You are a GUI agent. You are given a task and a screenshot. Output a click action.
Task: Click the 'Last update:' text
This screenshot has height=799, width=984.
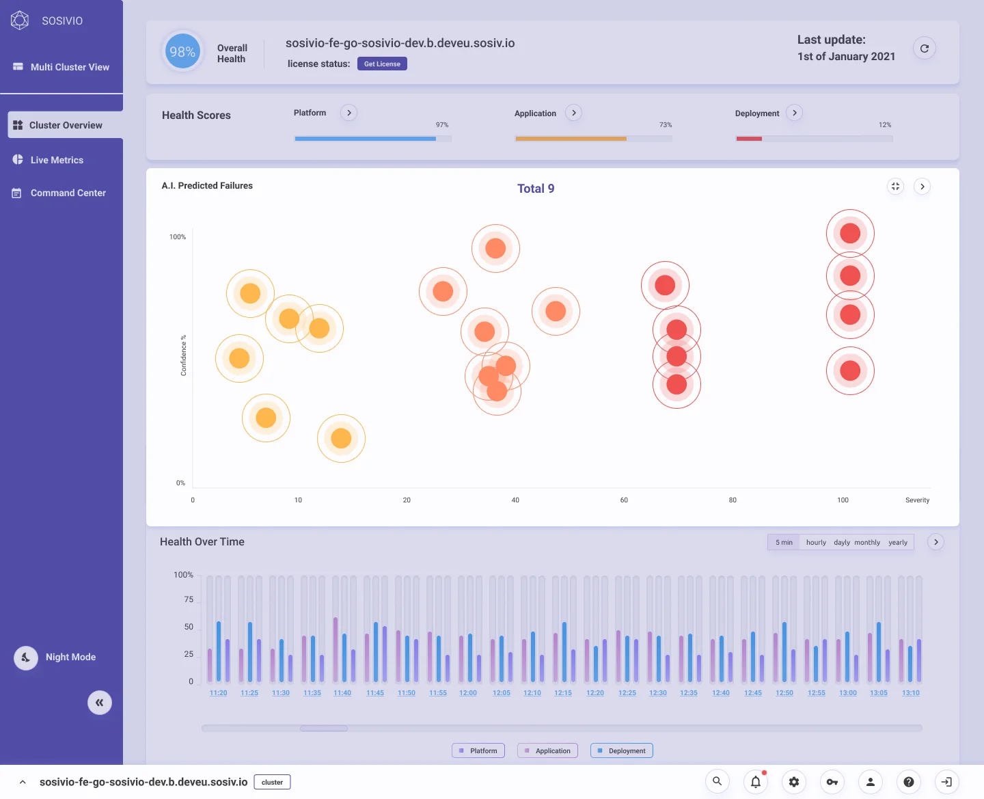(x=832, y=40)
